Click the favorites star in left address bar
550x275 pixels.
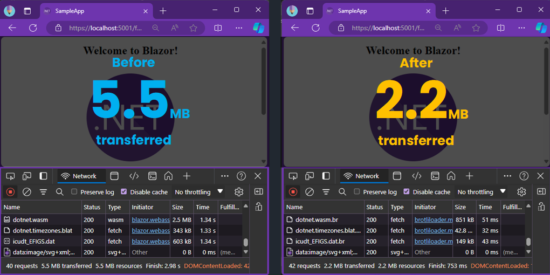(193, 28)
